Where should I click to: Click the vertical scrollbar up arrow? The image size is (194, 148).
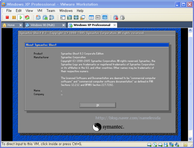pos(190,30)
